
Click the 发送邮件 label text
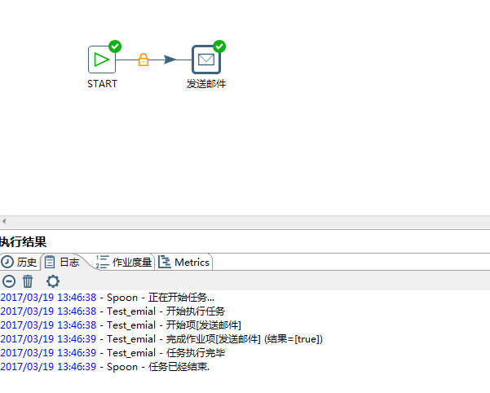[206, 84]
